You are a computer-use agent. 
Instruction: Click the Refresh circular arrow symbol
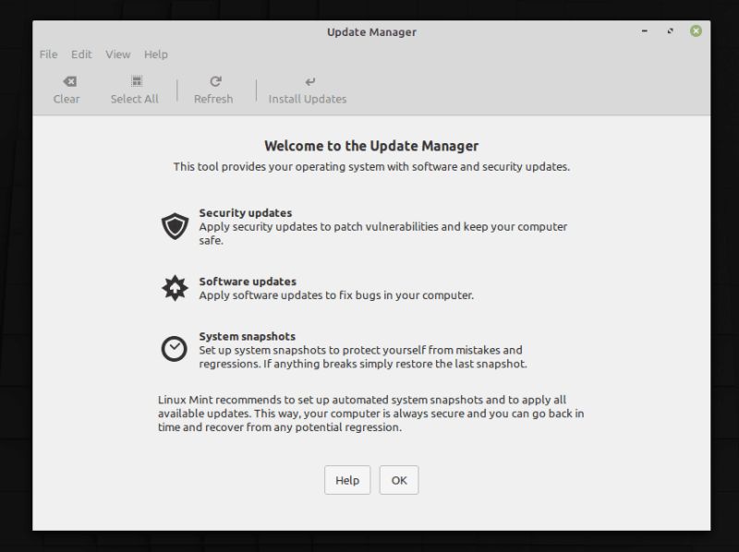215,80
